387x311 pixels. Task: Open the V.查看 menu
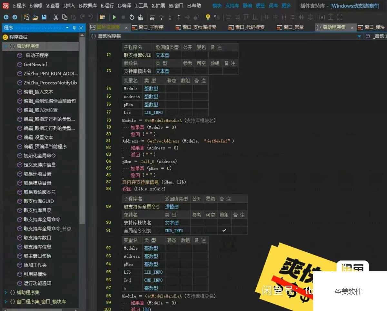(53, 5)
